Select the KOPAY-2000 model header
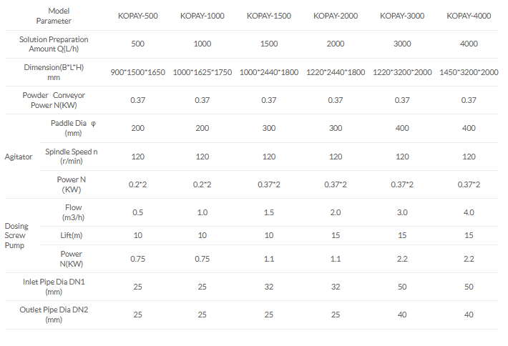Image resolution: width=508 pixels, height=346 pixels. click(335, 16)
